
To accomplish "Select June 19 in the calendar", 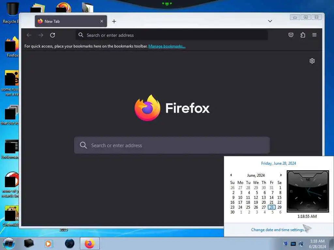I will click(256, 202).
